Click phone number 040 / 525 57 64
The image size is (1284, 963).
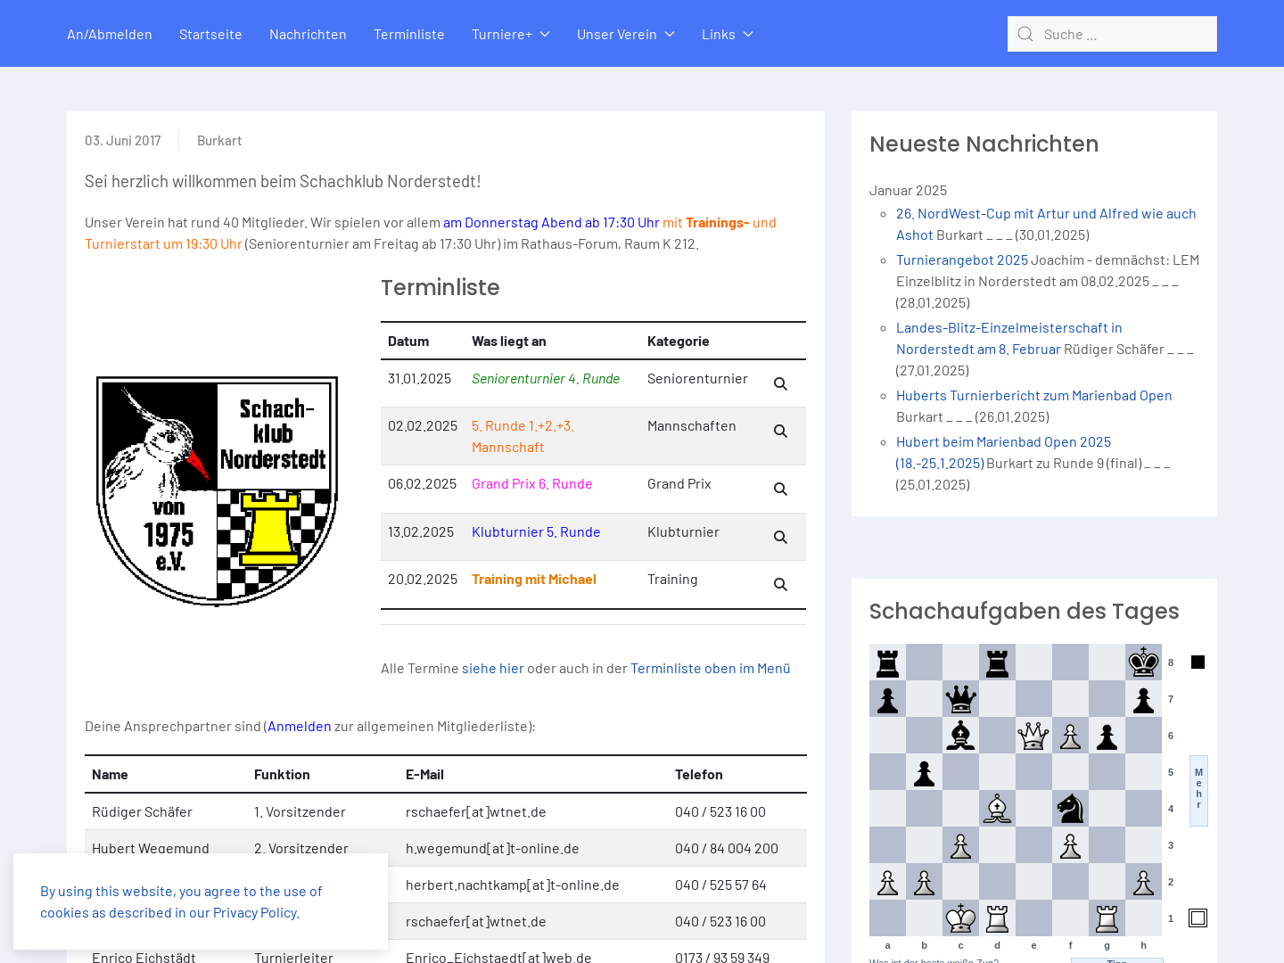click(x=720, y=885)
